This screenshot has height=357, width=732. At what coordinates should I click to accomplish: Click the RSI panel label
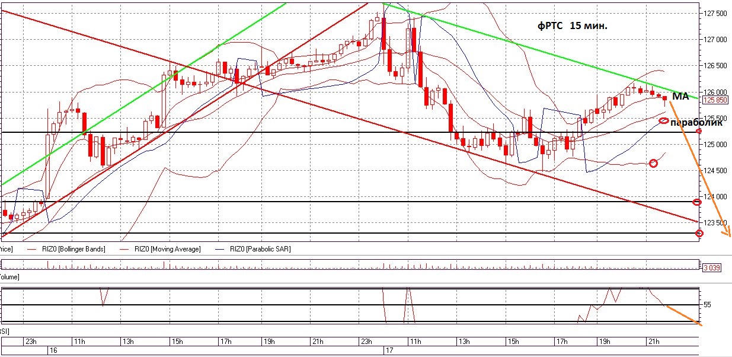4,330
